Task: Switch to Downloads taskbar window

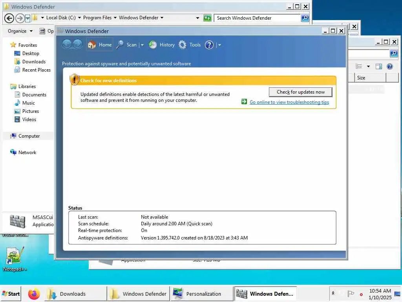Action: [76, 294]
